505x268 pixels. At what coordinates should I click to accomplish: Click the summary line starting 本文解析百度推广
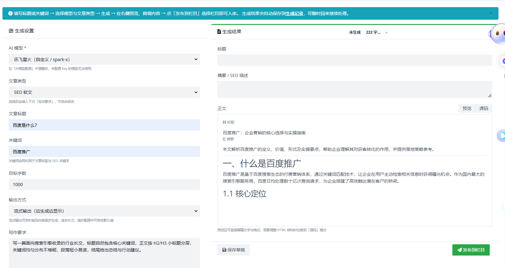pyautogui.click(x=329, y=149)
